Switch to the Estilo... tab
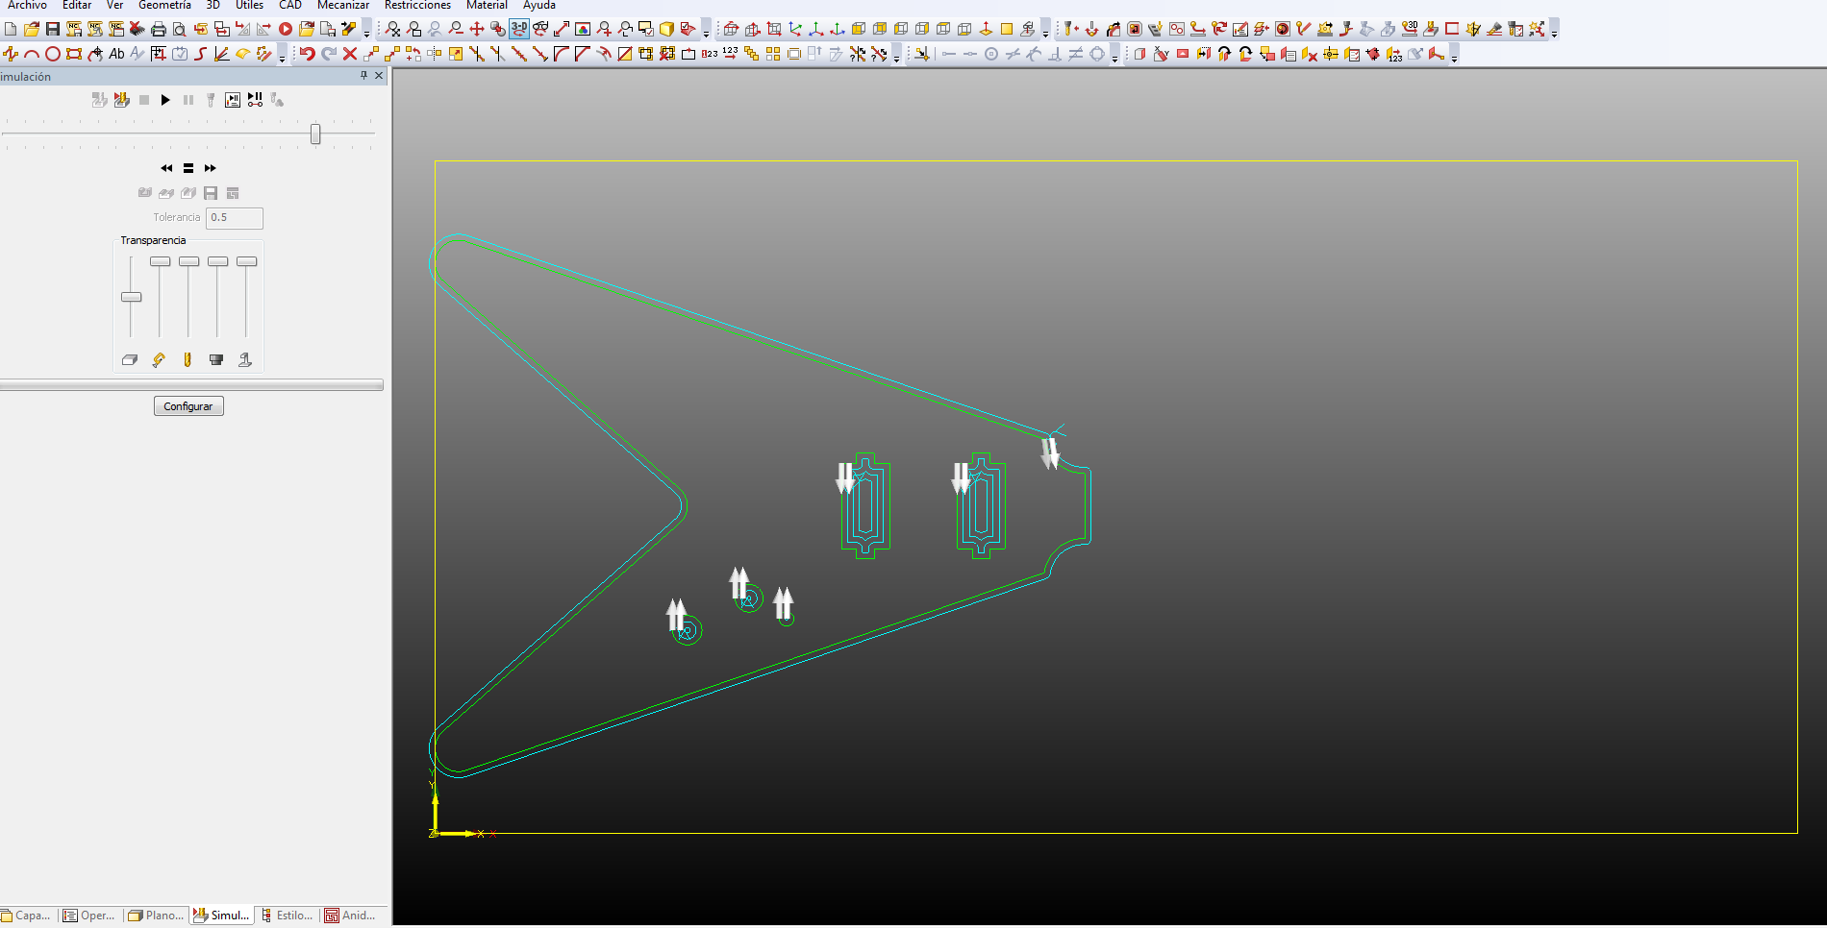The image size is (1827, 928). [x=288, y=916]
